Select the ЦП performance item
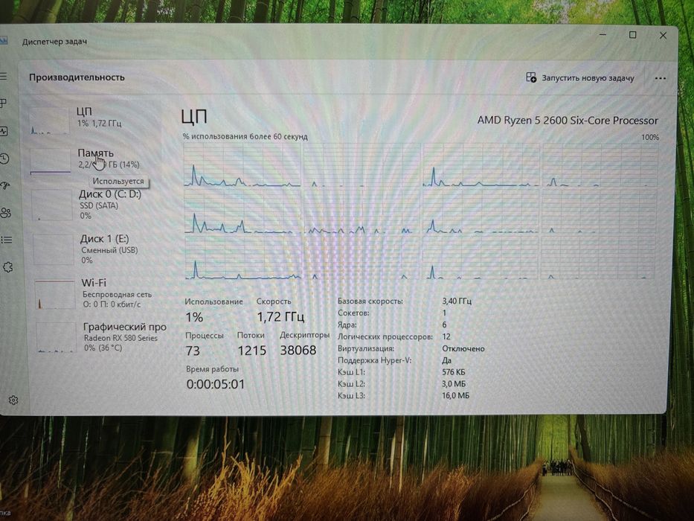 point(94,118)
